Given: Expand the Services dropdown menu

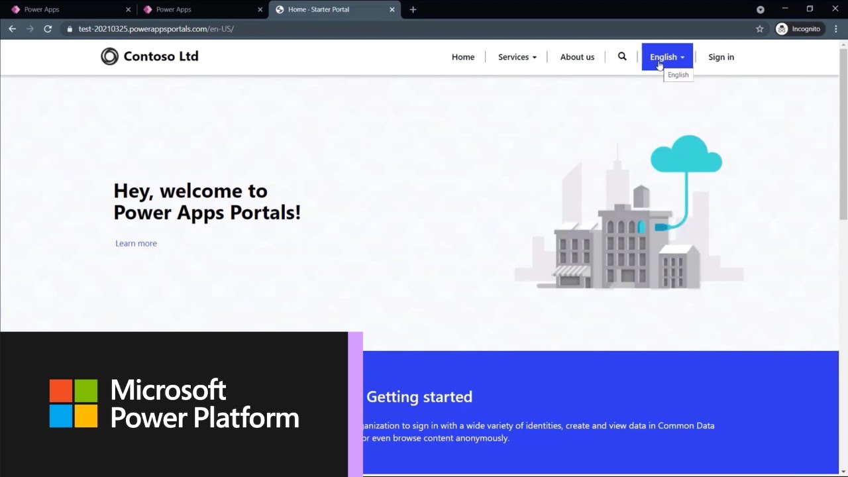Looking at the screenshot, I should pyautogui.click(x=517, y=57).
